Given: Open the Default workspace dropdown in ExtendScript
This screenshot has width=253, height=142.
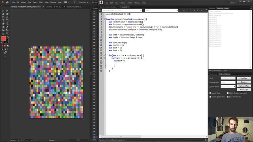Looking at the screenshot, I should [x=233, y=3].
